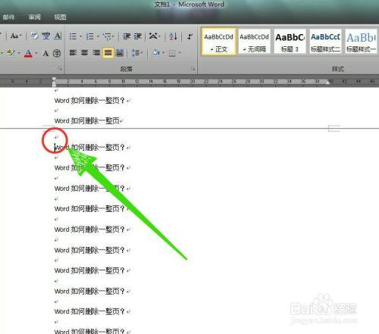
Task: Open the Change Case Aa dropdown
Action: pos(16,36)
